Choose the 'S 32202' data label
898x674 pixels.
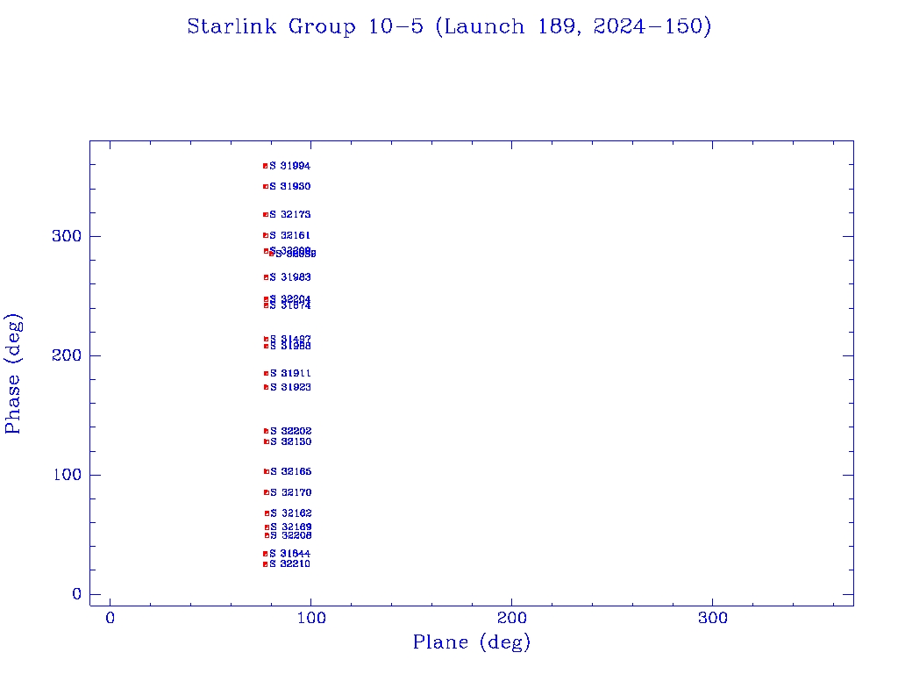tap(291, 431)
